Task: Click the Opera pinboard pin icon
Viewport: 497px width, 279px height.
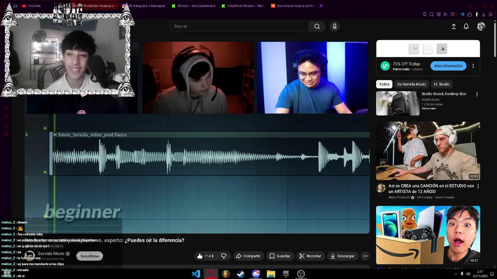Action: tap(424, 14)
